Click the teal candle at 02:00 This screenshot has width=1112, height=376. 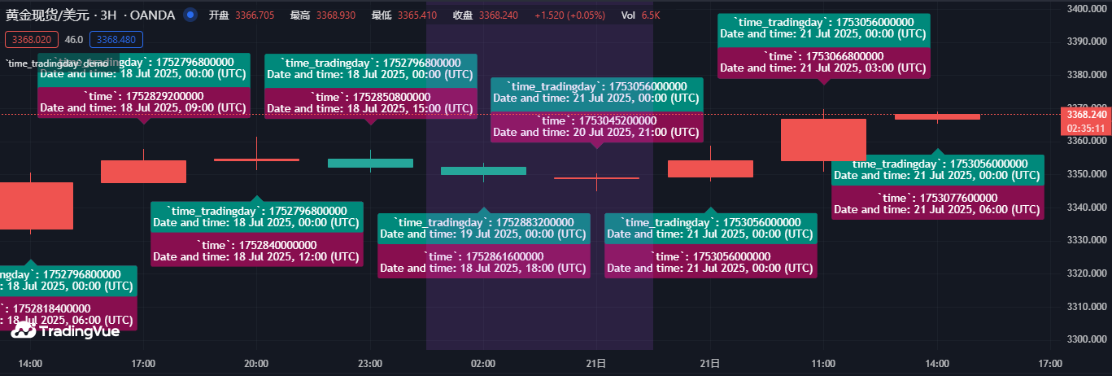[x=483, y=171]
